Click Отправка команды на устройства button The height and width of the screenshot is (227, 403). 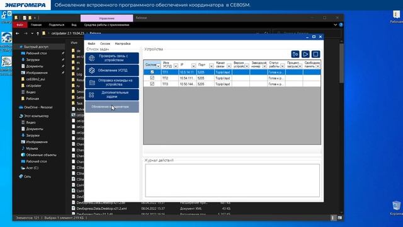click(x=112, y=83)
